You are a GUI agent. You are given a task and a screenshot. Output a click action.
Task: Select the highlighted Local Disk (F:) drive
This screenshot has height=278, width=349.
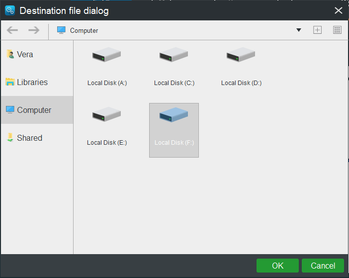point(174,130)
